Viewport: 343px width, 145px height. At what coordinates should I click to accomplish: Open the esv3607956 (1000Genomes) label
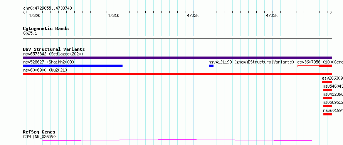coord(320,62)
